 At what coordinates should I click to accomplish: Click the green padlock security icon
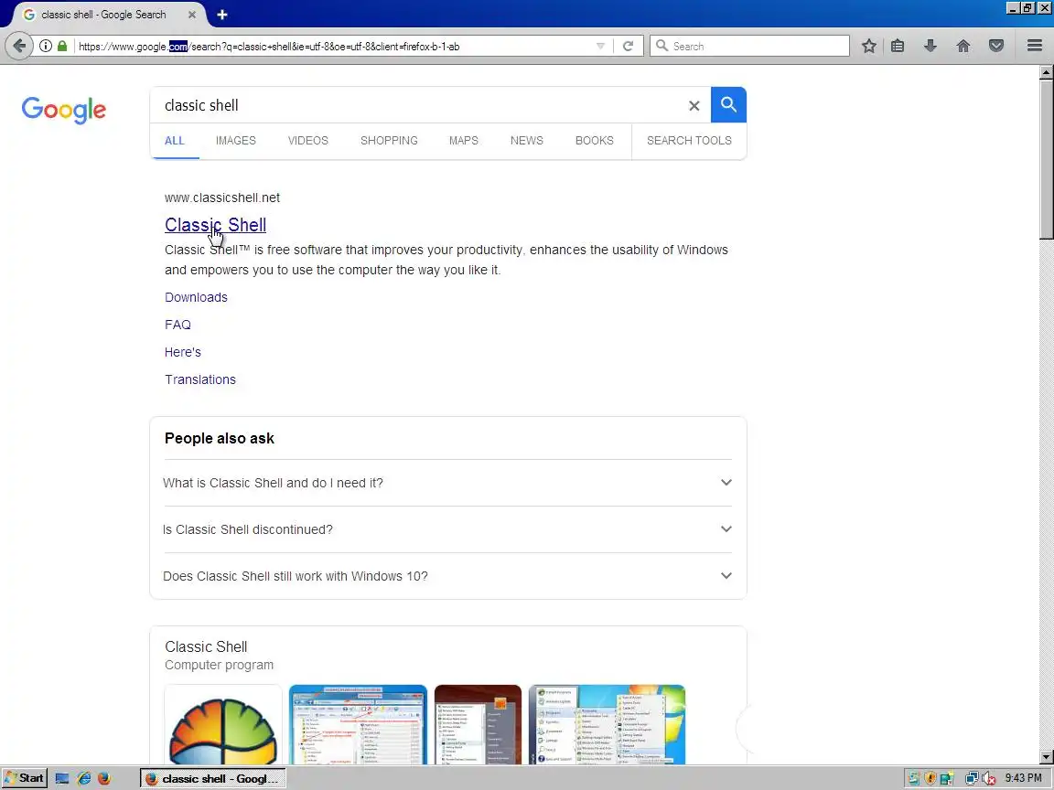pos(62,46)
